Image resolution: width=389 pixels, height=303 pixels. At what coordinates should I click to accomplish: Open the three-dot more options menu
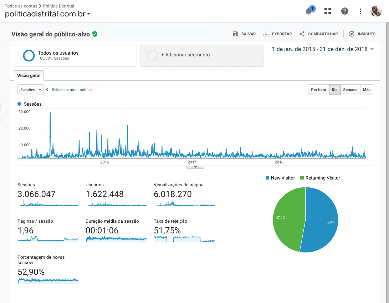pos(360,11)
